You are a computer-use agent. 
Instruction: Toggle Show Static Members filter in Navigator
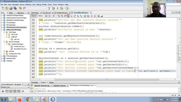[x=11, y=91]
